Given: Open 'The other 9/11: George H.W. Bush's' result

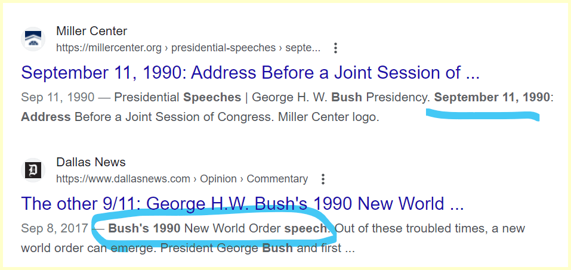Looking at the screenshot, I should (x=242, y=204).
